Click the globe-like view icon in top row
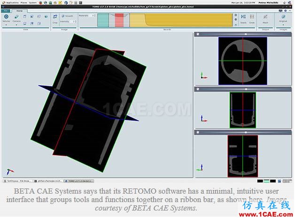Image resolution: width=295 pixels, height=218 pixels. 46,16
